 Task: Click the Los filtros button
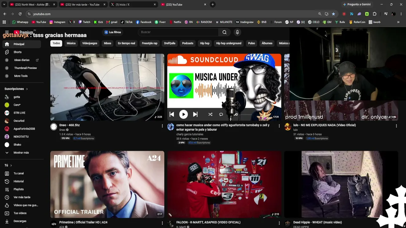(x=113, y=32)
